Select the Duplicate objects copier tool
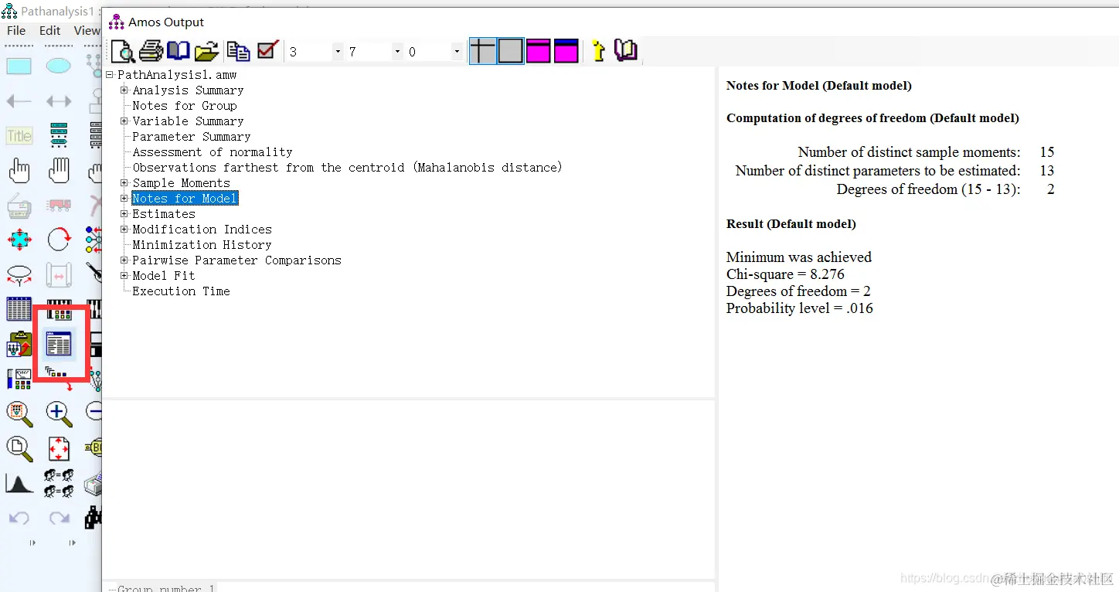Image resolution: width=1119 pixels, height=592 pixels. coord(19,206)
